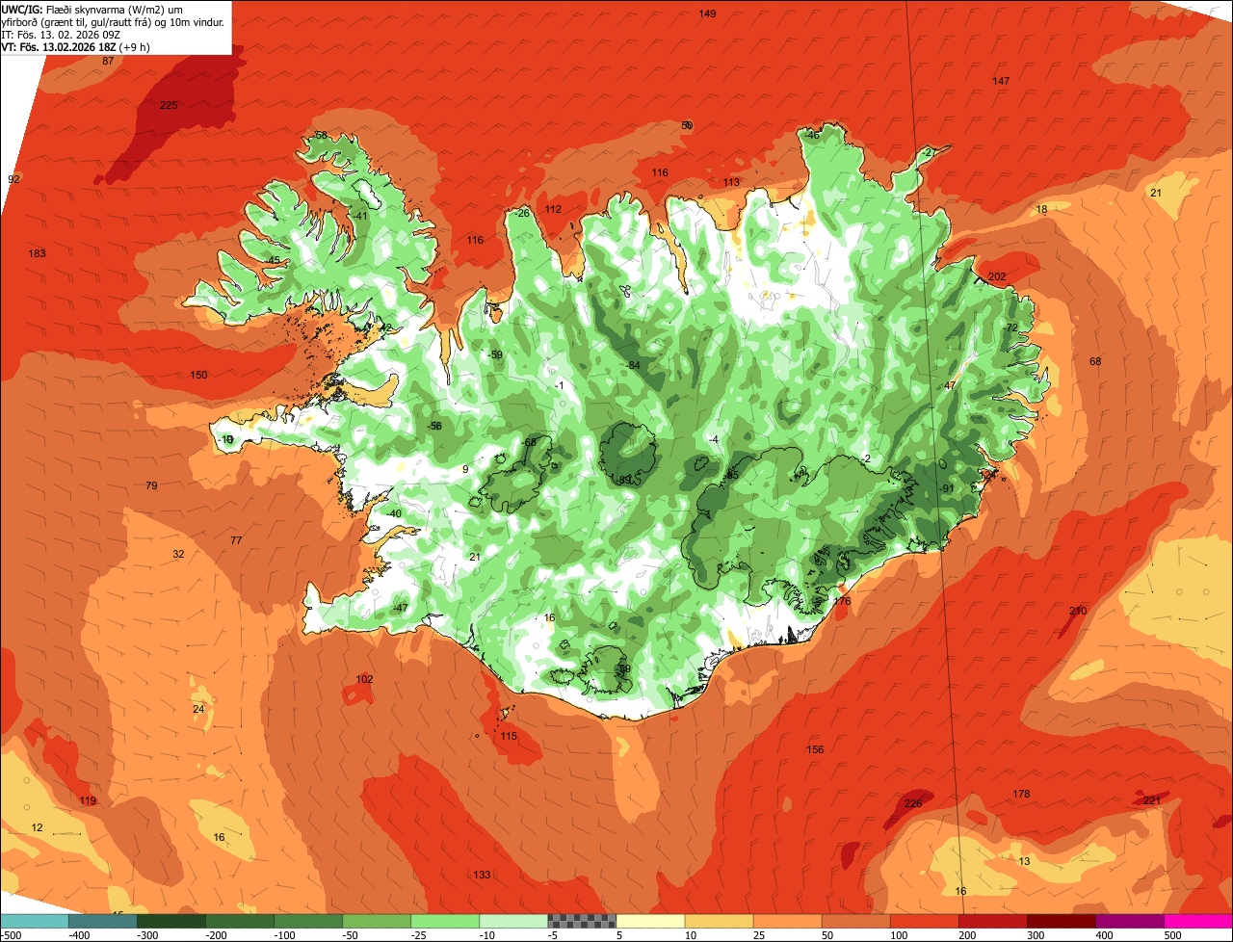
Task: Select the value 156 south of Iceland
Action: [x=815, y=749]
